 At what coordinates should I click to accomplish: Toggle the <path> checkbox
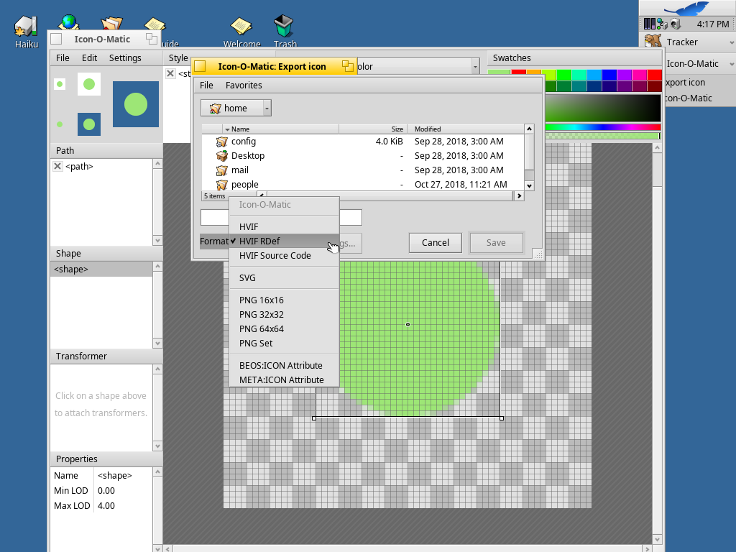coord(57,166)
